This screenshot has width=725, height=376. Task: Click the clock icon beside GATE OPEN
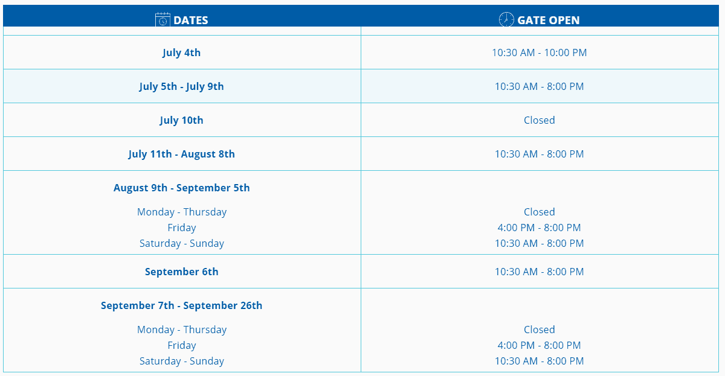(506, 19)
